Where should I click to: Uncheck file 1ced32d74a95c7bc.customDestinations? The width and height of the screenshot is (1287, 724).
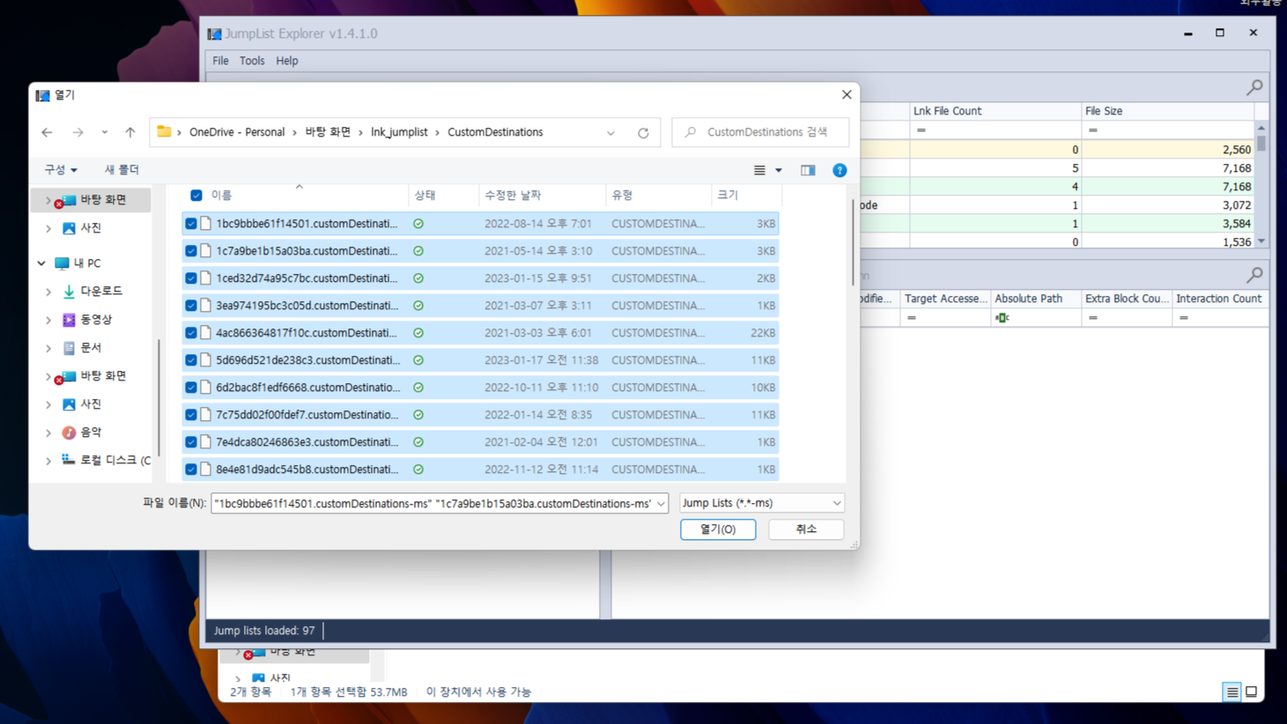click(x=191, y=278)
